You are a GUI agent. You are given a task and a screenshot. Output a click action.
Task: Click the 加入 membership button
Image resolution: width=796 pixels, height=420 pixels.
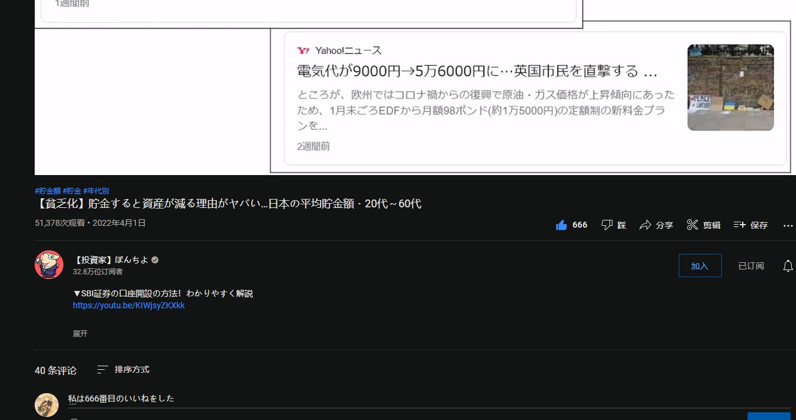click(700, 266)
